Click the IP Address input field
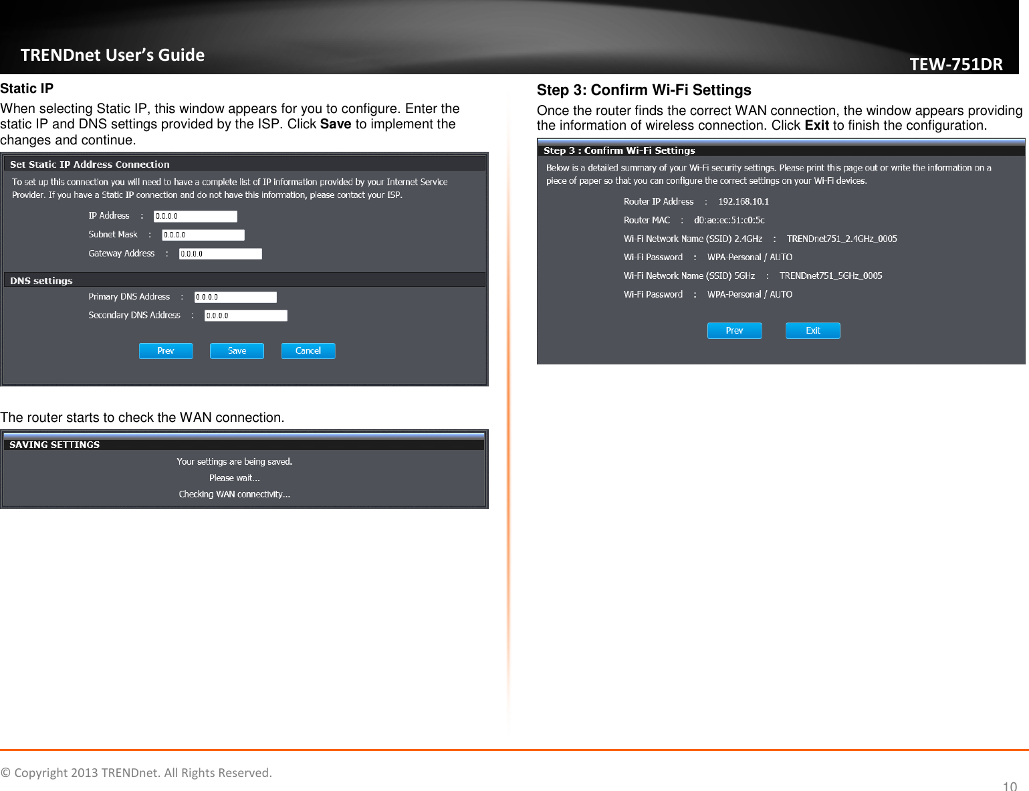The width and height of the screenshot is (1029, 791). coord(195,216)
